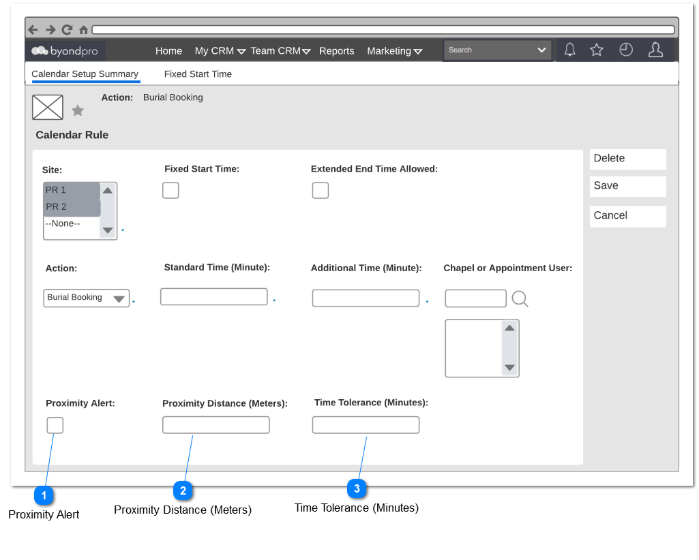Open the Action Burial Booking dropdown

point(87,298)
